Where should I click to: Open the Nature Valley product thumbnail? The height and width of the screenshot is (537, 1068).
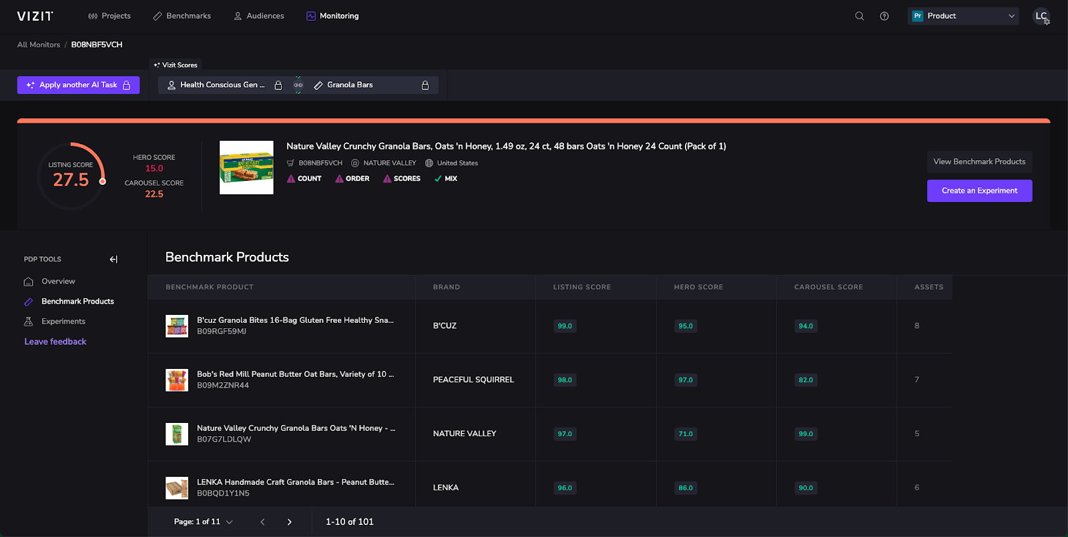(246, 167)
